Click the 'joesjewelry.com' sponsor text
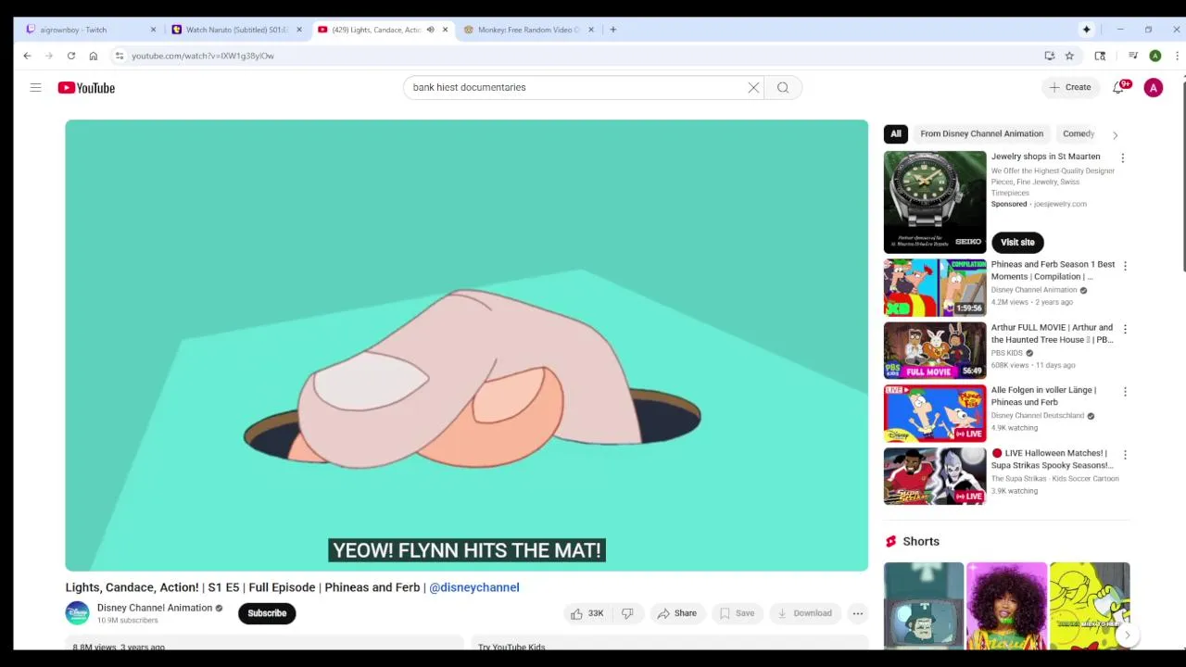This screenshot has height=667, width=1186. [x=1060, y=204]
